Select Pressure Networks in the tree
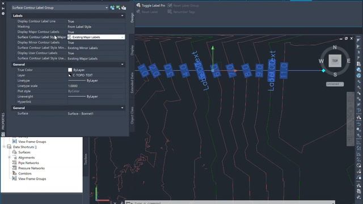 [x=31, y=168]
